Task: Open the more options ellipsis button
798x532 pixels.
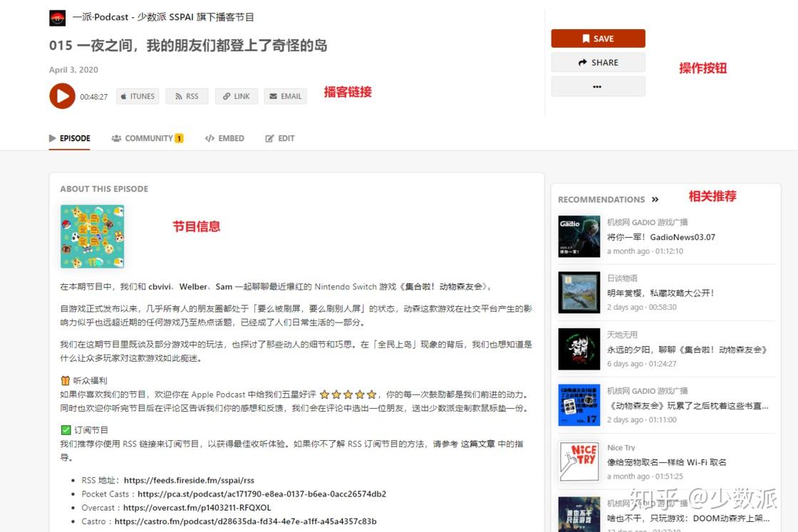Action: 598,86
